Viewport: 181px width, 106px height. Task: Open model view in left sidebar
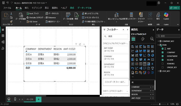pyautogui.click(x=3, y=42)
